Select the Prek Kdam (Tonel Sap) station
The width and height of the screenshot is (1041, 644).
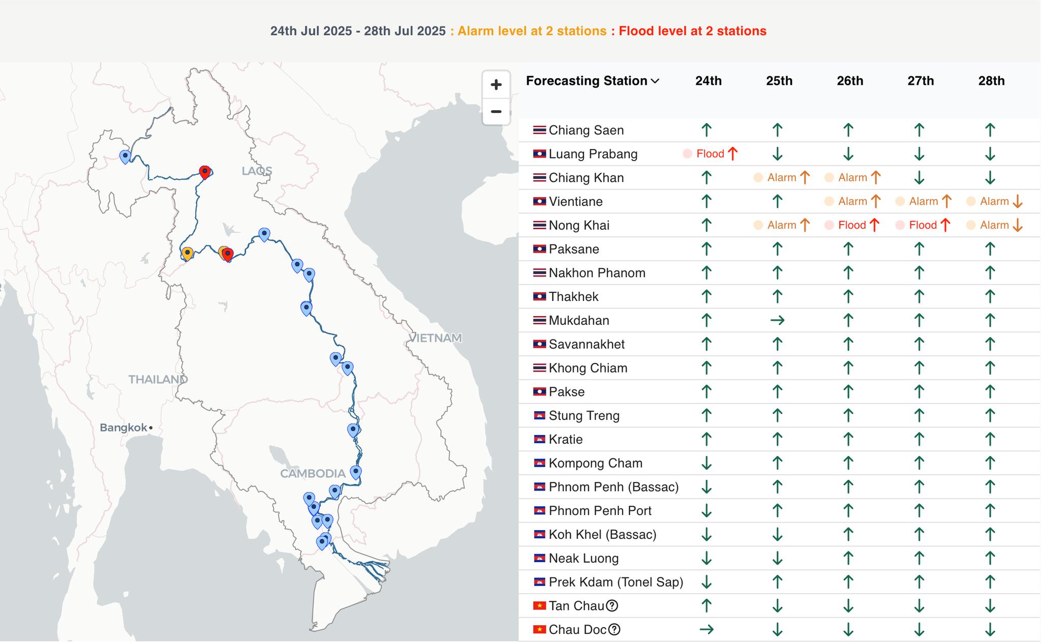[616, 582]
